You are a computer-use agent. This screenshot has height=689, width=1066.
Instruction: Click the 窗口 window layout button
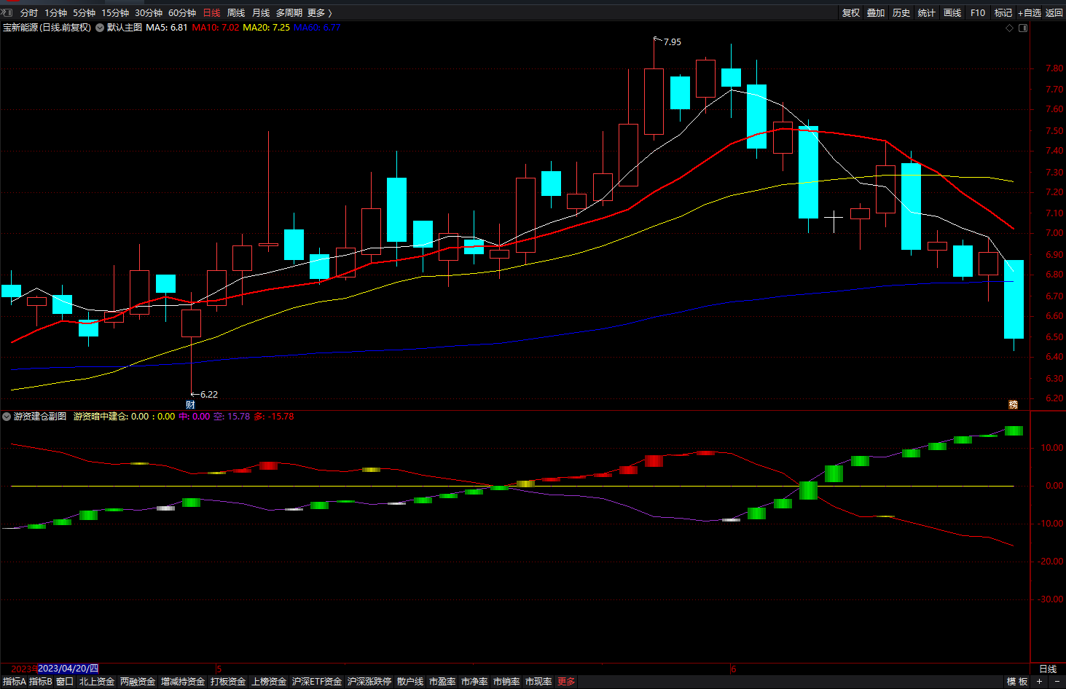65,682
